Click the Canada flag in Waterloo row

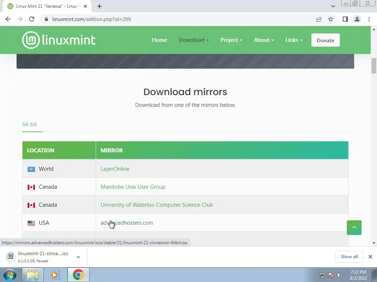31,205
